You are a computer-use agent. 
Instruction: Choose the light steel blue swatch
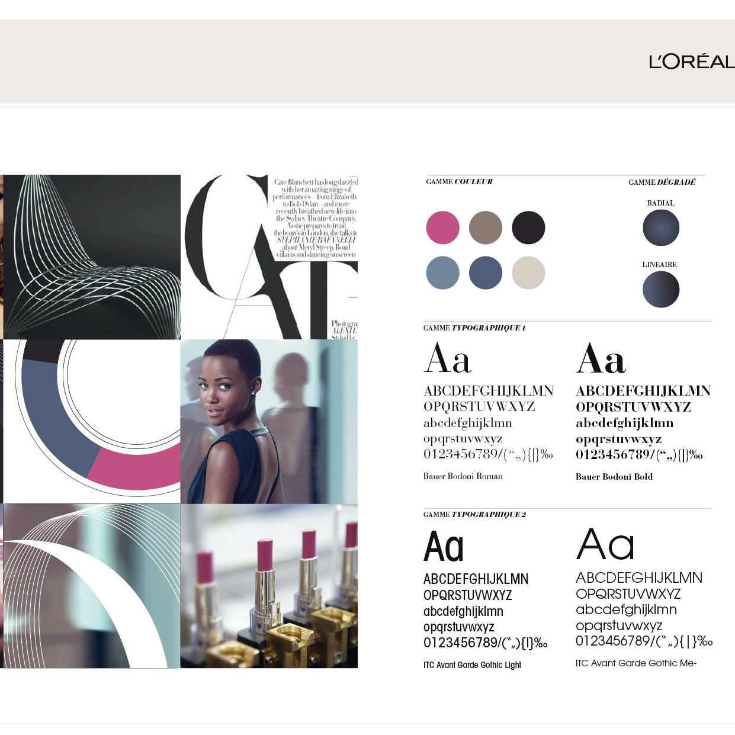pyautogui.click(x=443, y=272)
